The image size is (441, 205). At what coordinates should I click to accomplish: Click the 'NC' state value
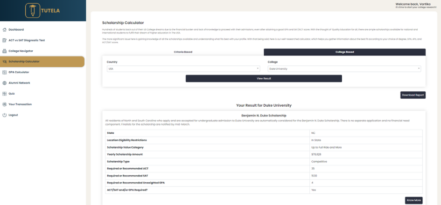(313, 133)
